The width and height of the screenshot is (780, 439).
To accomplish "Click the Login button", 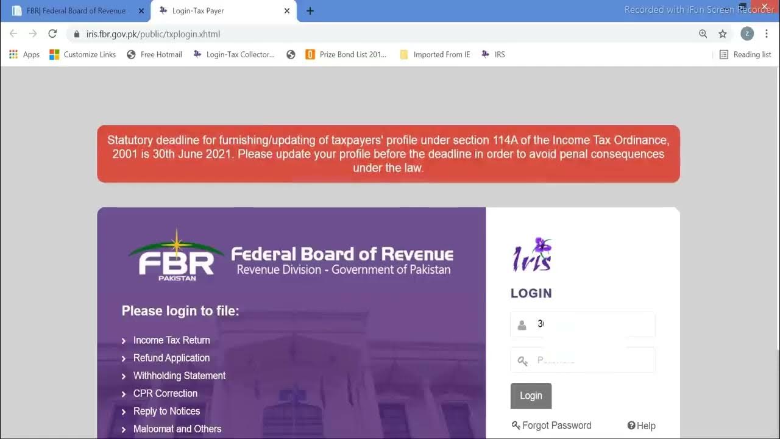I will 531,396.
